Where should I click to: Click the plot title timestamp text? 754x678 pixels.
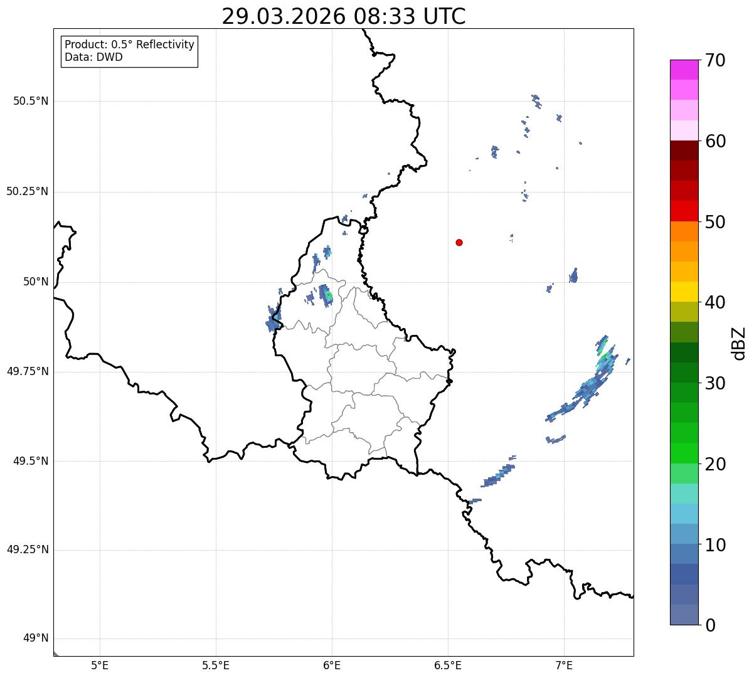tap(344, 16)
